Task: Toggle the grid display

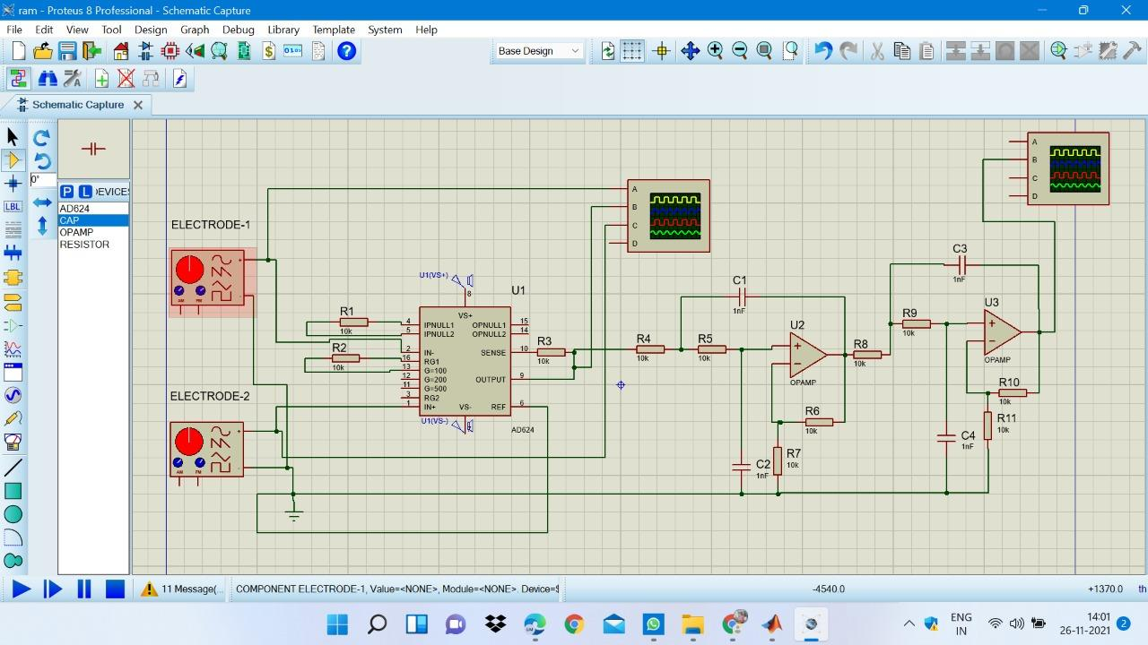Action: pos(632,51)
